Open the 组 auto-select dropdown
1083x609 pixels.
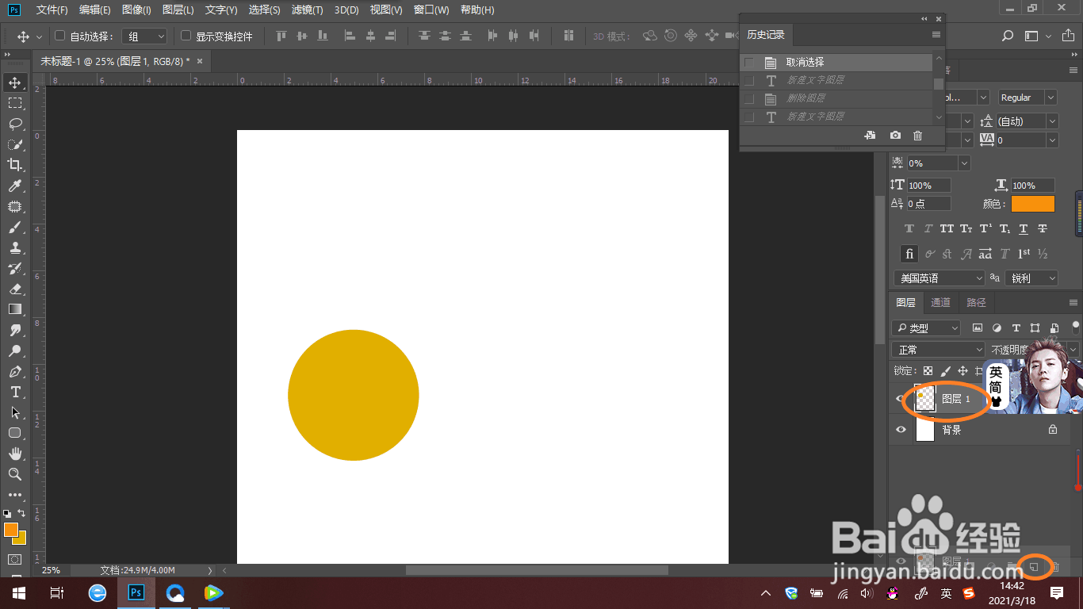[146, 36]
